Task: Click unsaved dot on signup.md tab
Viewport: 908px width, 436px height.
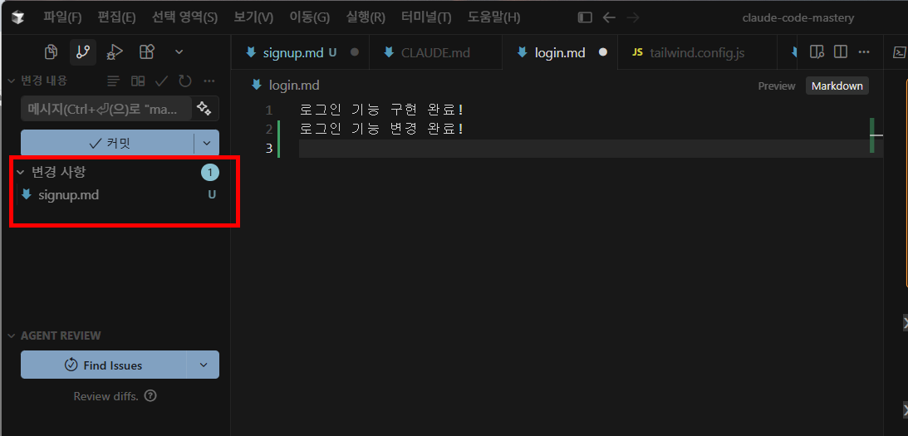Action: [x=355, y=52]
